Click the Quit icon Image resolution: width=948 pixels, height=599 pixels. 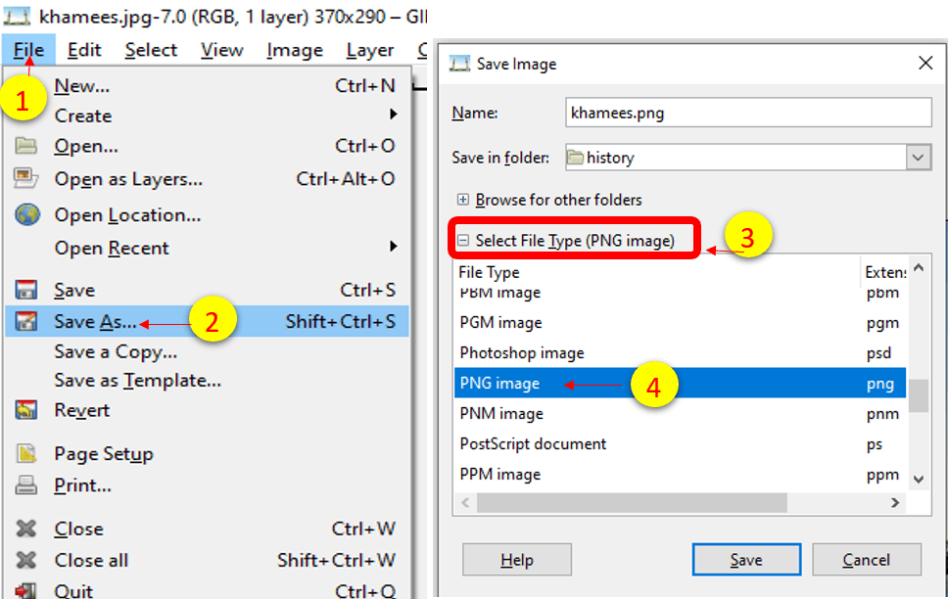[26, 590]
